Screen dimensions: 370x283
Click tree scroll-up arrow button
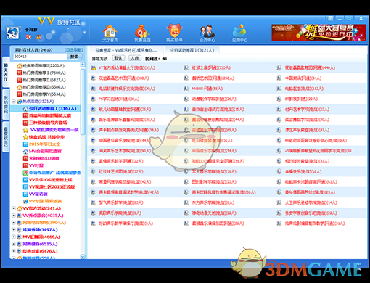[83, 65]
